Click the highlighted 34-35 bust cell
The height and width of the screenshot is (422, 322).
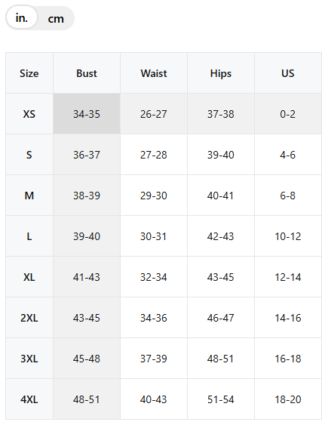coord(87,114)
